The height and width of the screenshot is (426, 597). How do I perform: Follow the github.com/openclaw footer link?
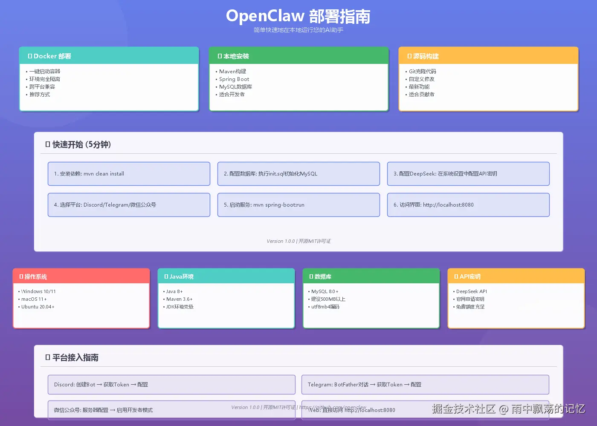[x=333, y=407]
